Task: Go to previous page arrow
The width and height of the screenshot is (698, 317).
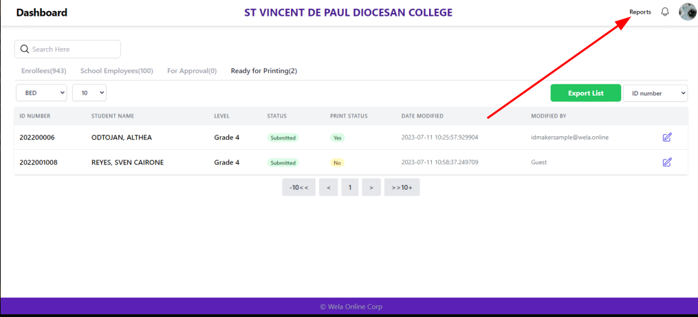Action: [x=329, y=188]
